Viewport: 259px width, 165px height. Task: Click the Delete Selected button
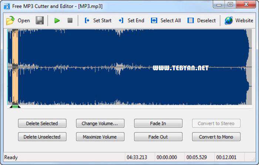(x=42, y=123)
